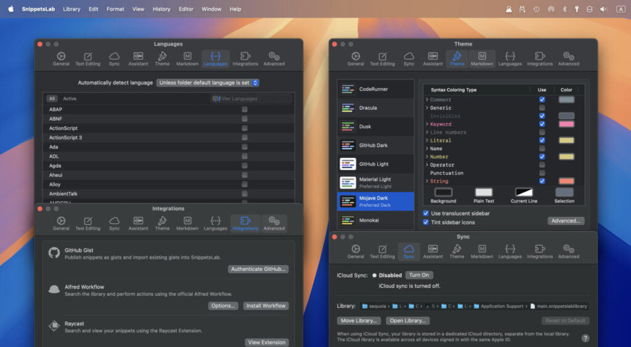Uncheck Use translucent sidebar
Image resolution: width=631 pixels, height=347 pixels.
[426, 213]
